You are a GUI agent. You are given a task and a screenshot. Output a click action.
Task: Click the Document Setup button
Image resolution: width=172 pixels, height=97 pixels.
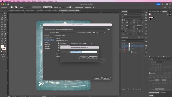pos(79,7)
